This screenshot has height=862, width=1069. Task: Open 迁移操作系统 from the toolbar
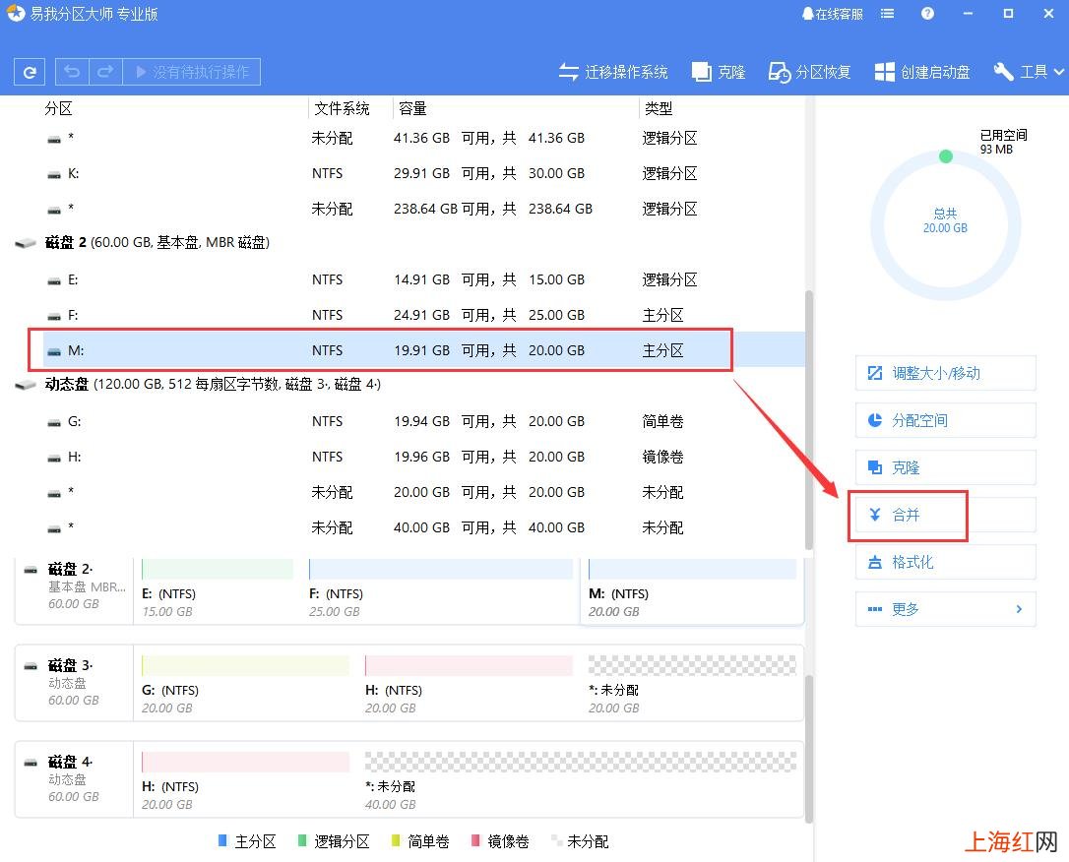pos(613,72)
